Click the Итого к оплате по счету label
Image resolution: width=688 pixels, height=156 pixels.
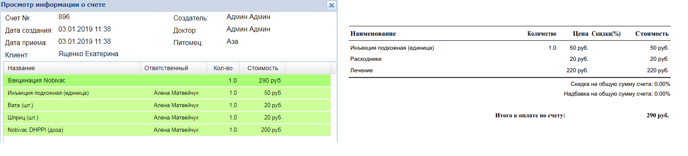530,116
